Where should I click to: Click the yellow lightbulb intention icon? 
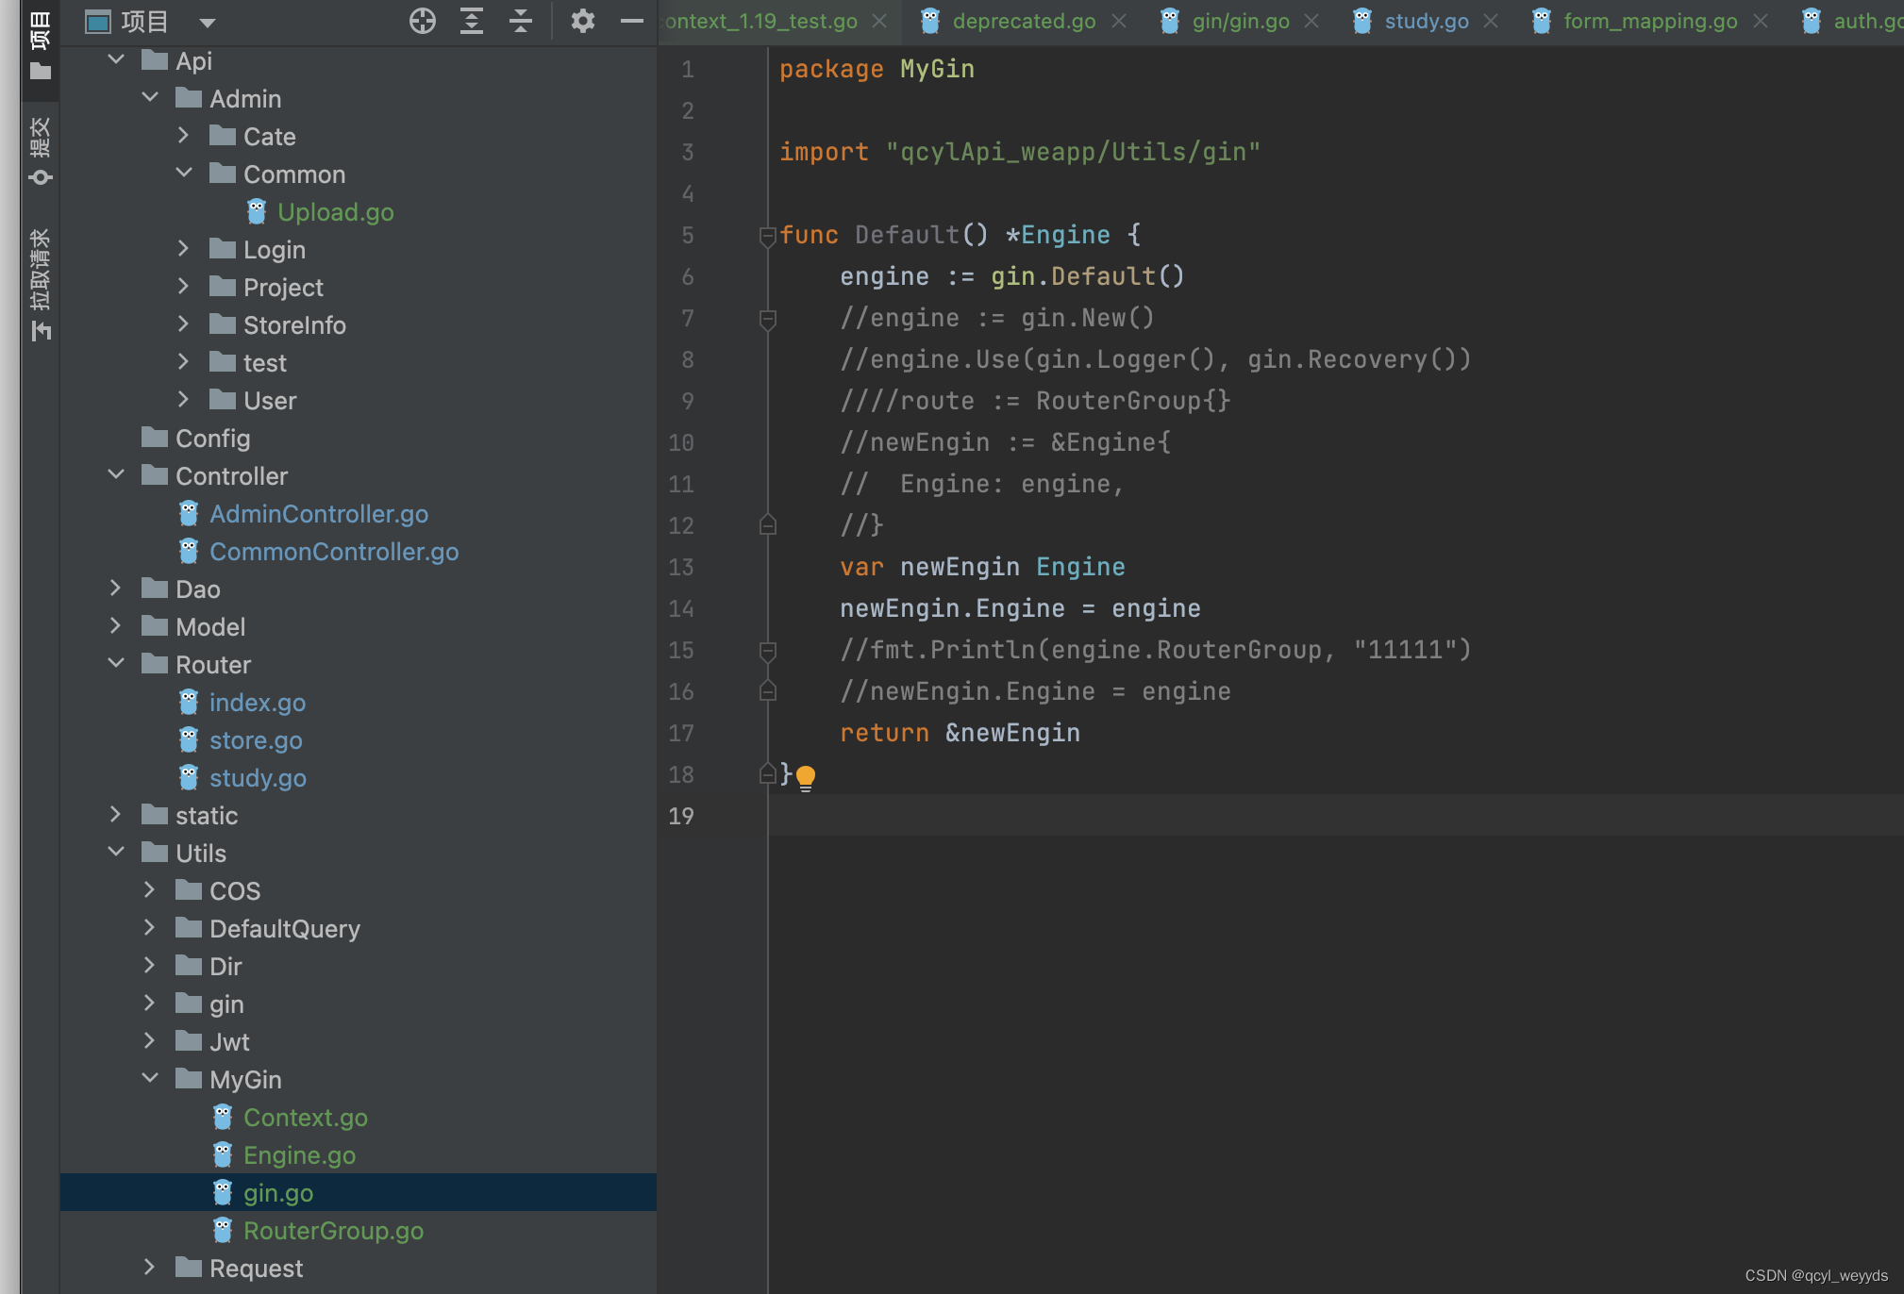[805, 777]
